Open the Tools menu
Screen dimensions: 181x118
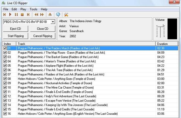pos(33,9)
